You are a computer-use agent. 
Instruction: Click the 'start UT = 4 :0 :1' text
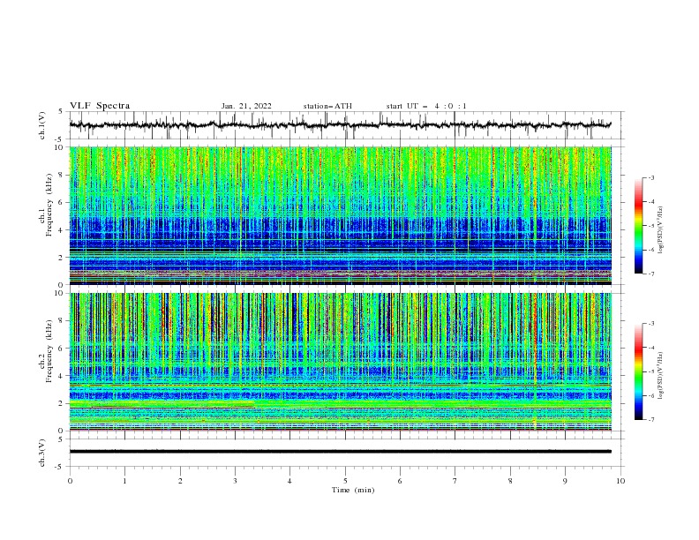click(x=426, y=106)
